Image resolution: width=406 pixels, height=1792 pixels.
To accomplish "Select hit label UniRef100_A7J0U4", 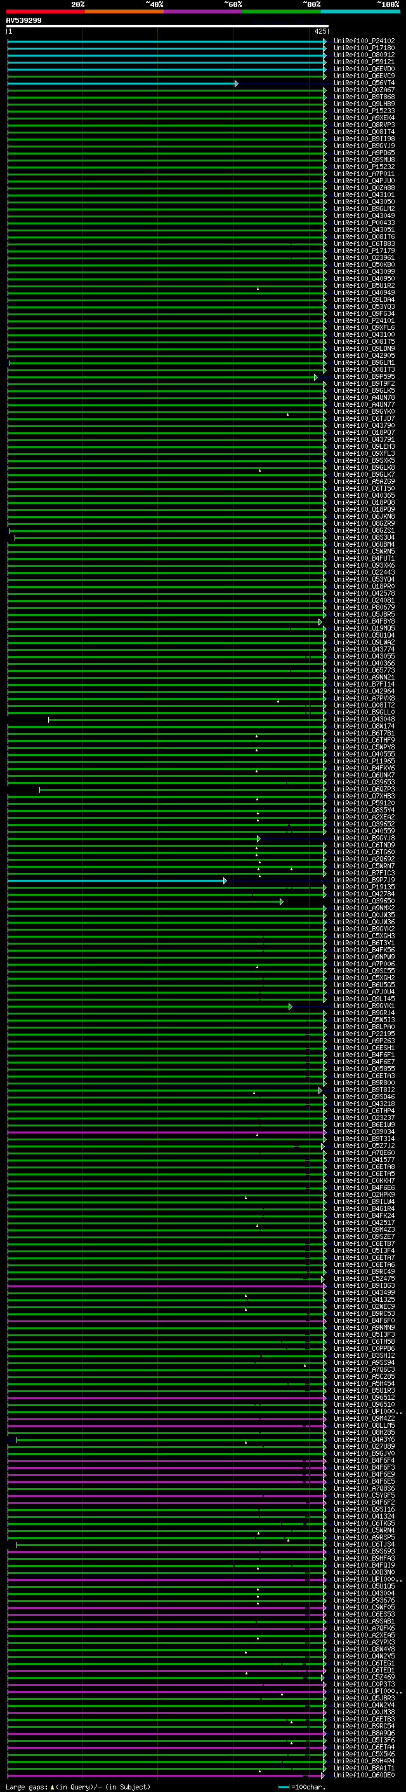I will point(363,992).
